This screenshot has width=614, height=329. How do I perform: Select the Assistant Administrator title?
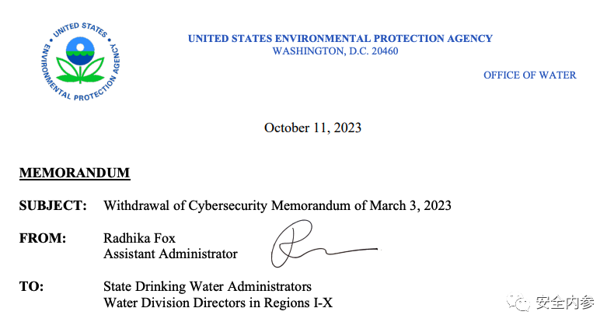coord(170,254)
